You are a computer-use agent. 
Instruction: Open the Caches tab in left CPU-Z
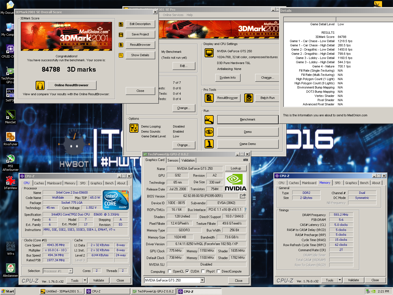(x=39, y=183)
